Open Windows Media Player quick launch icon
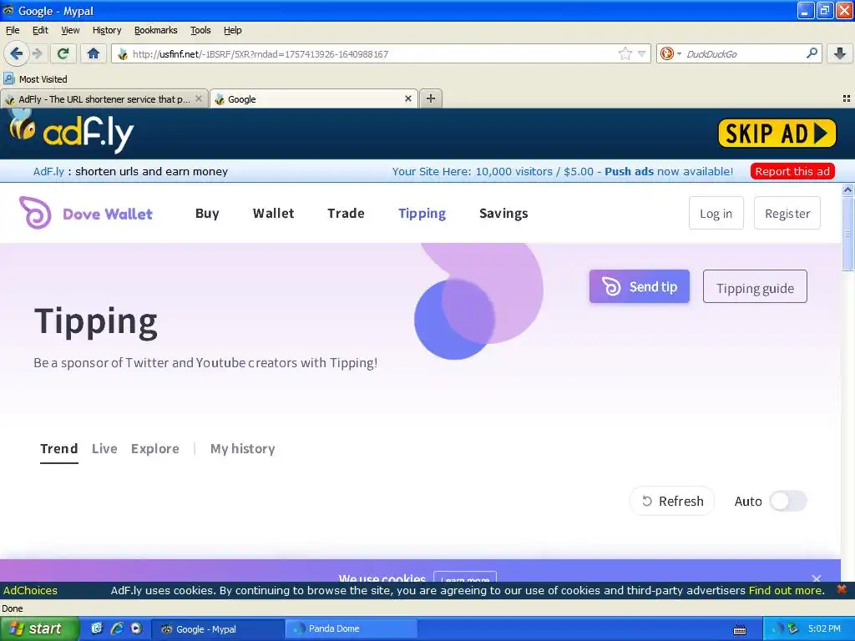The height and width of the screenshot is (641, 855). pyautogui.click(x=136, y=628)
